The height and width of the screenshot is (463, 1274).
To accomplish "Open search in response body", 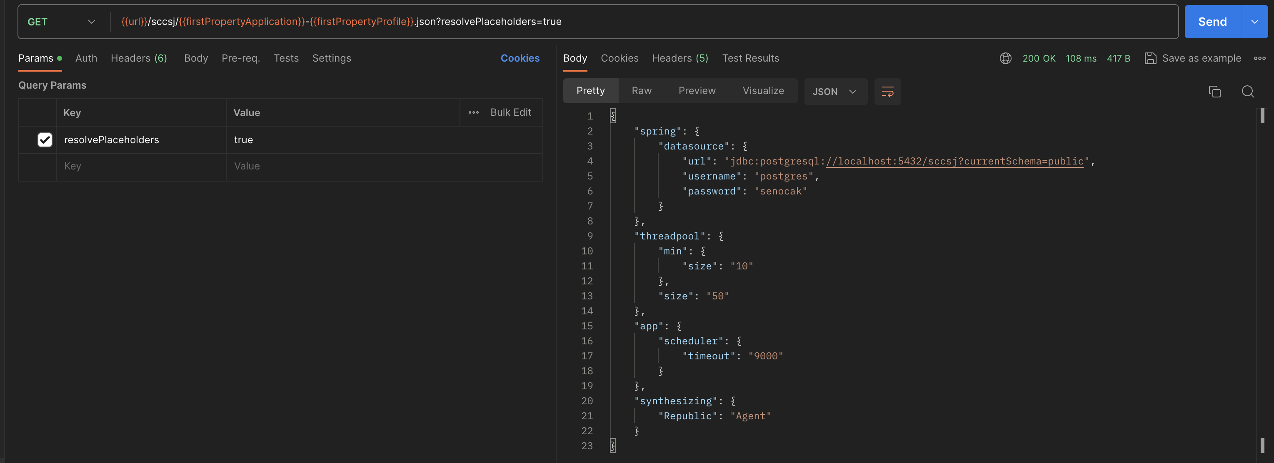I will (1247, 92).
